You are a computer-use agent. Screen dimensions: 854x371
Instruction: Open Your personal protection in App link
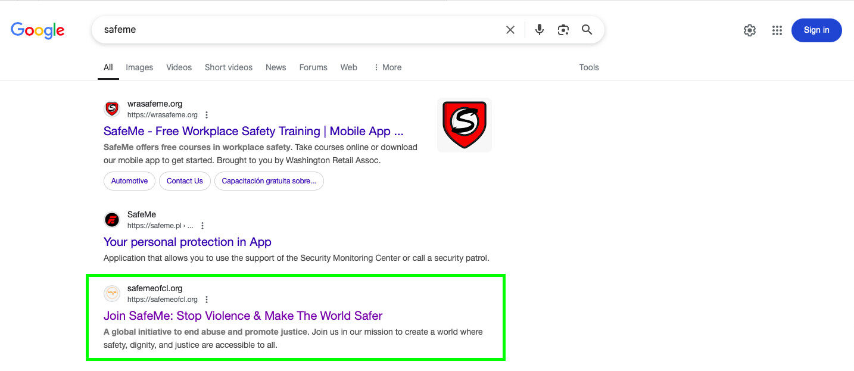click(188, 242)
